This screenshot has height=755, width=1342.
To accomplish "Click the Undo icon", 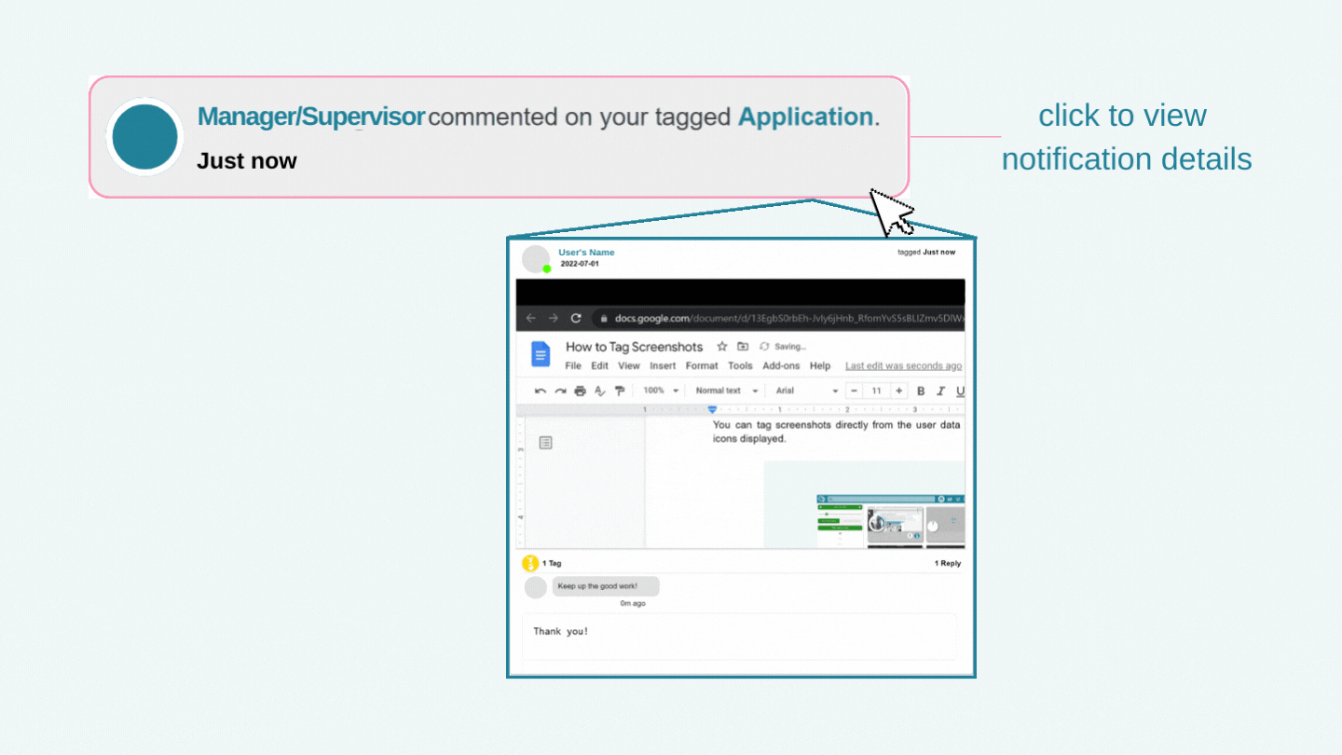I will click(x=541, y=391).
